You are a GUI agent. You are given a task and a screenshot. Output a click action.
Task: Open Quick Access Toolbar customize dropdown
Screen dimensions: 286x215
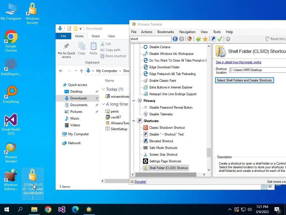(x=80, y=29)
